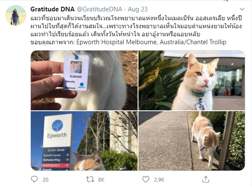Viewport: 252px width, 187px height.
Task: Open Gratitude DNA profile avatar
Action: tap(16, 16)
